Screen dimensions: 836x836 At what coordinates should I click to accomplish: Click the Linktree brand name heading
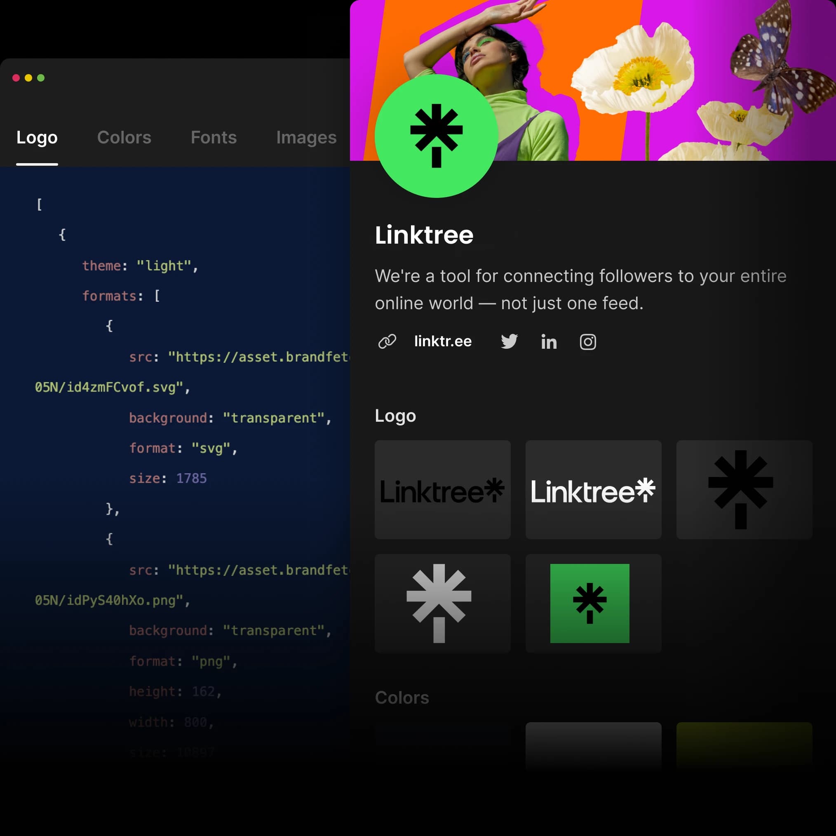click(424, 235)
